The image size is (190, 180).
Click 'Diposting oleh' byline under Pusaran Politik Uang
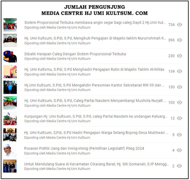pyautogui.click(x=57, y=153)
